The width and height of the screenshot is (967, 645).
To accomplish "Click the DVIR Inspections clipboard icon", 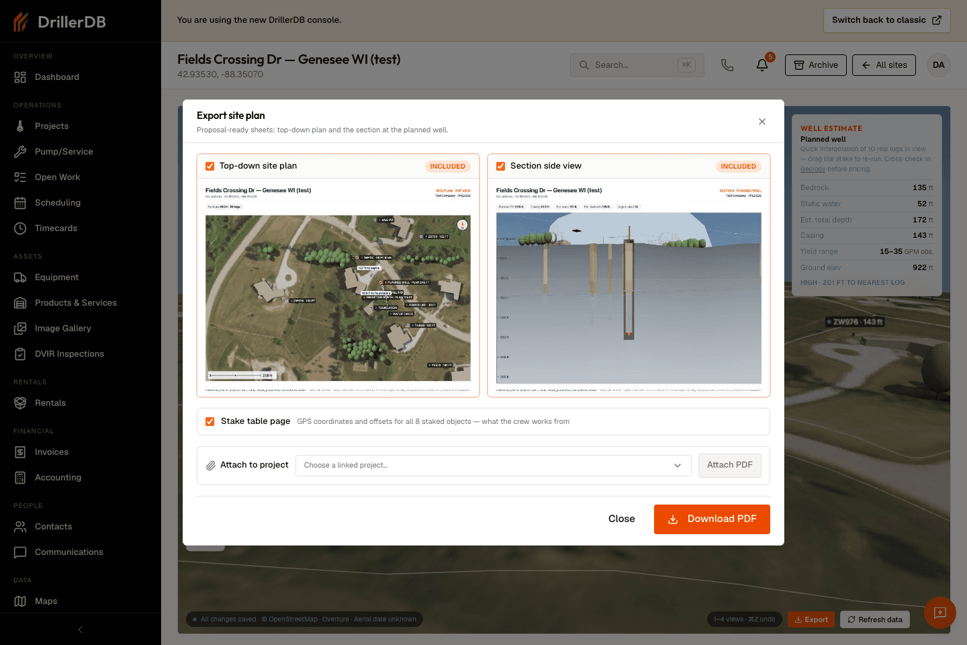I will [20, 354].
